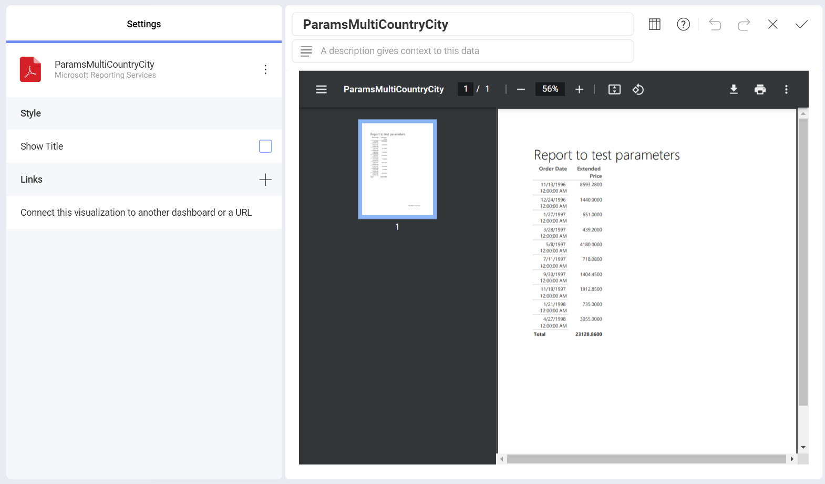Click the Total value 23128.8600
825x484 pixels.
[x=589, y=334]
